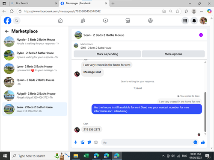Open the account profile picture menu
This screenshot has height=160, width=214.
(x=203, y=20)
